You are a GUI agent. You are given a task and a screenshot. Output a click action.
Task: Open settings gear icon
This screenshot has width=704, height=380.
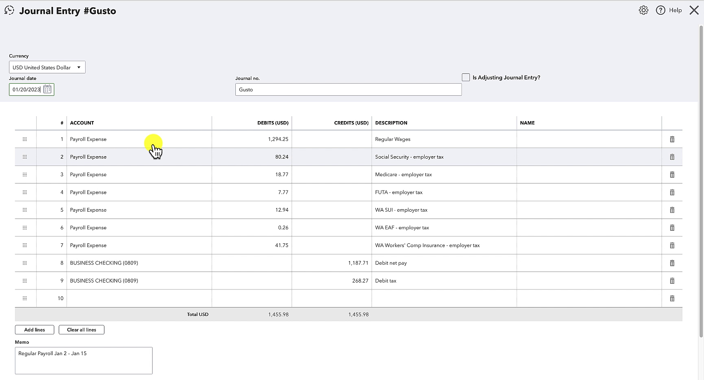click(x=643, y=10)
